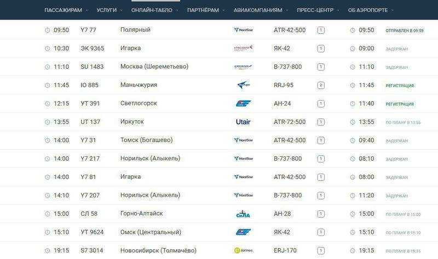Image resolution: width=438 pixels, height=259 pixels.
Task: Click the СиЛА airline logo for Горно-Алтайск
Action: pyautogui.click(x=243, y=214)
